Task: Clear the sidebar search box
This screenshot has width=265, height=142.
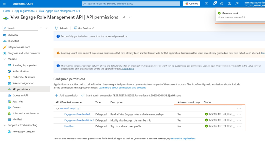Action: [x=41, y=28]
